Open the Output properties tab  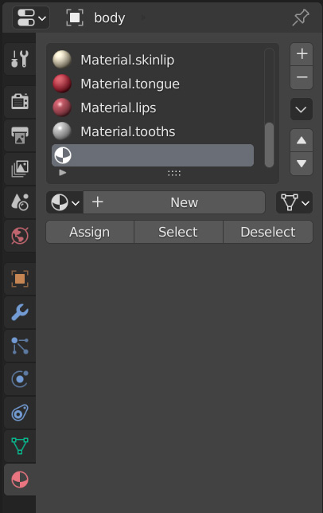coord(20,135)
